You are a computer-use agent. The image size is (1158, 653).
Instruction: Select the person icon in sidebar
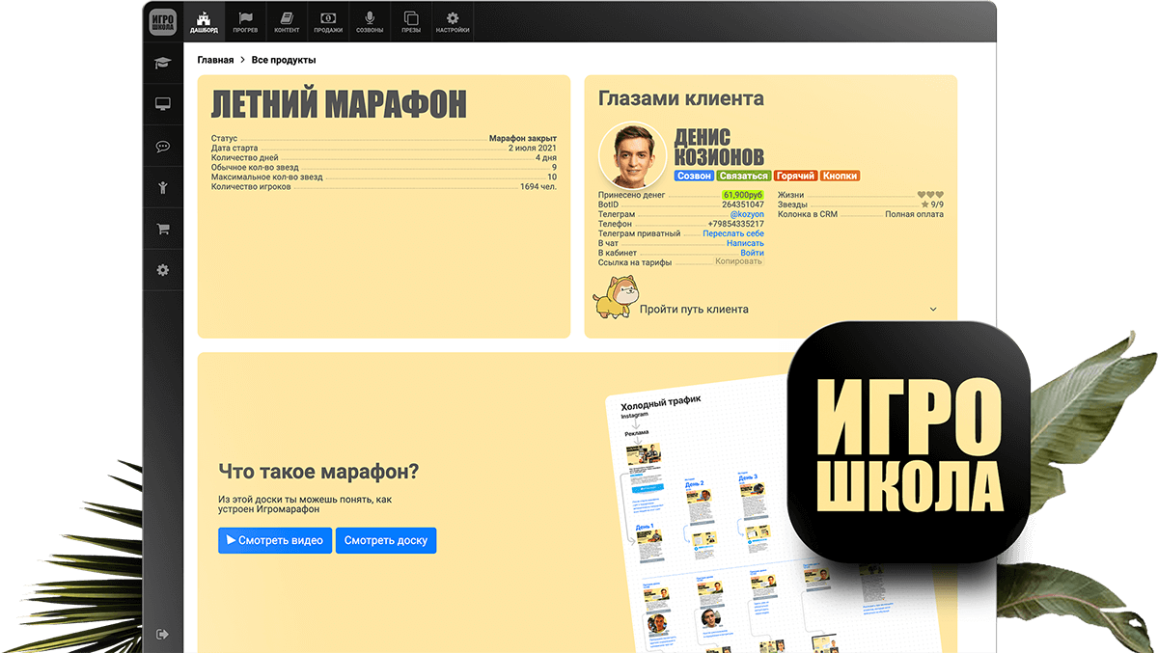[162, 188]
